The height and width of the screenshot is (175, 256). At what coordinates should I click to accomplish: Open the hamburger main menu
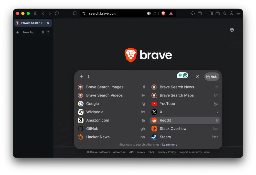coord(238,13)
